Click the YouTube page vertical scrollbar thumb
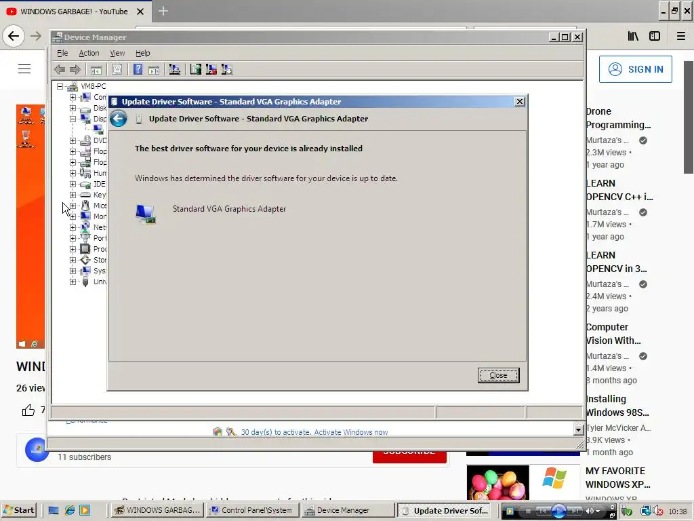Image resolution: width=694 pixels, height=521 pixels. [689, 117]
